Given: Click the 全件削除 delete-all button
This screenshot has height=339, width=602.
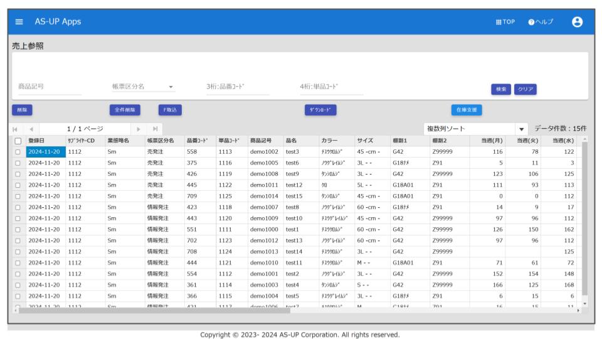Looking at the screenshot, I should point(125,110).
